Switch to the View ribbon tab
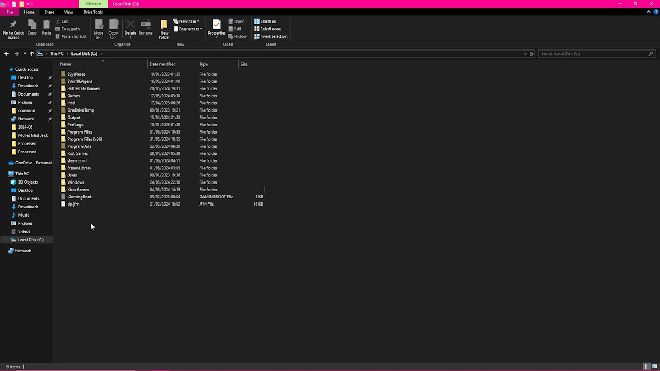Viewport: 660px width, 371px height. (x=68, y=12)
